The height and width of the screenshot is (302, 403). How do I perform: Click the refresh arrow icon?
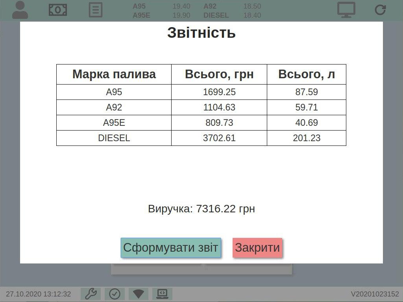pyautogui.click(x=380, y=10)
